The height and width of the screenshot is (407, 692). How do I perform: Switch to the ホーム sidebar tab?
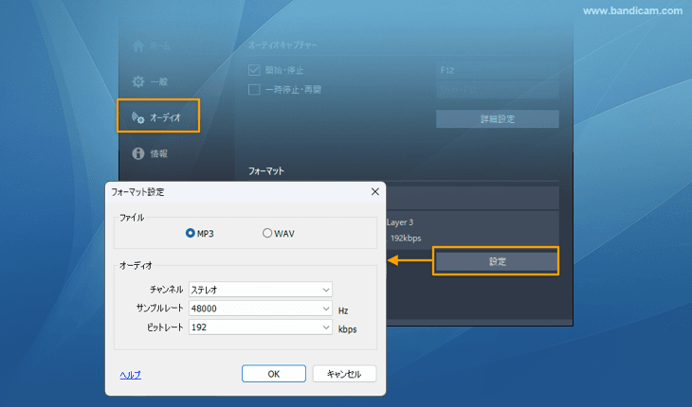(152, 45)
